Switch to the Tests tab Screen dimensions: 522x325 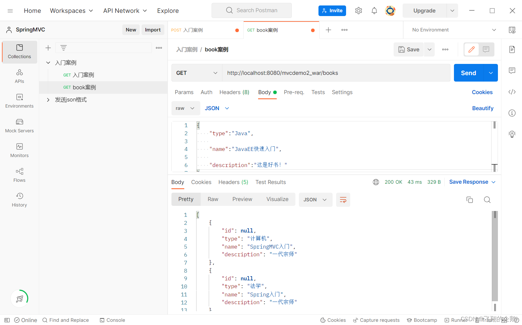pyautogui.click(x=318, y=92)
